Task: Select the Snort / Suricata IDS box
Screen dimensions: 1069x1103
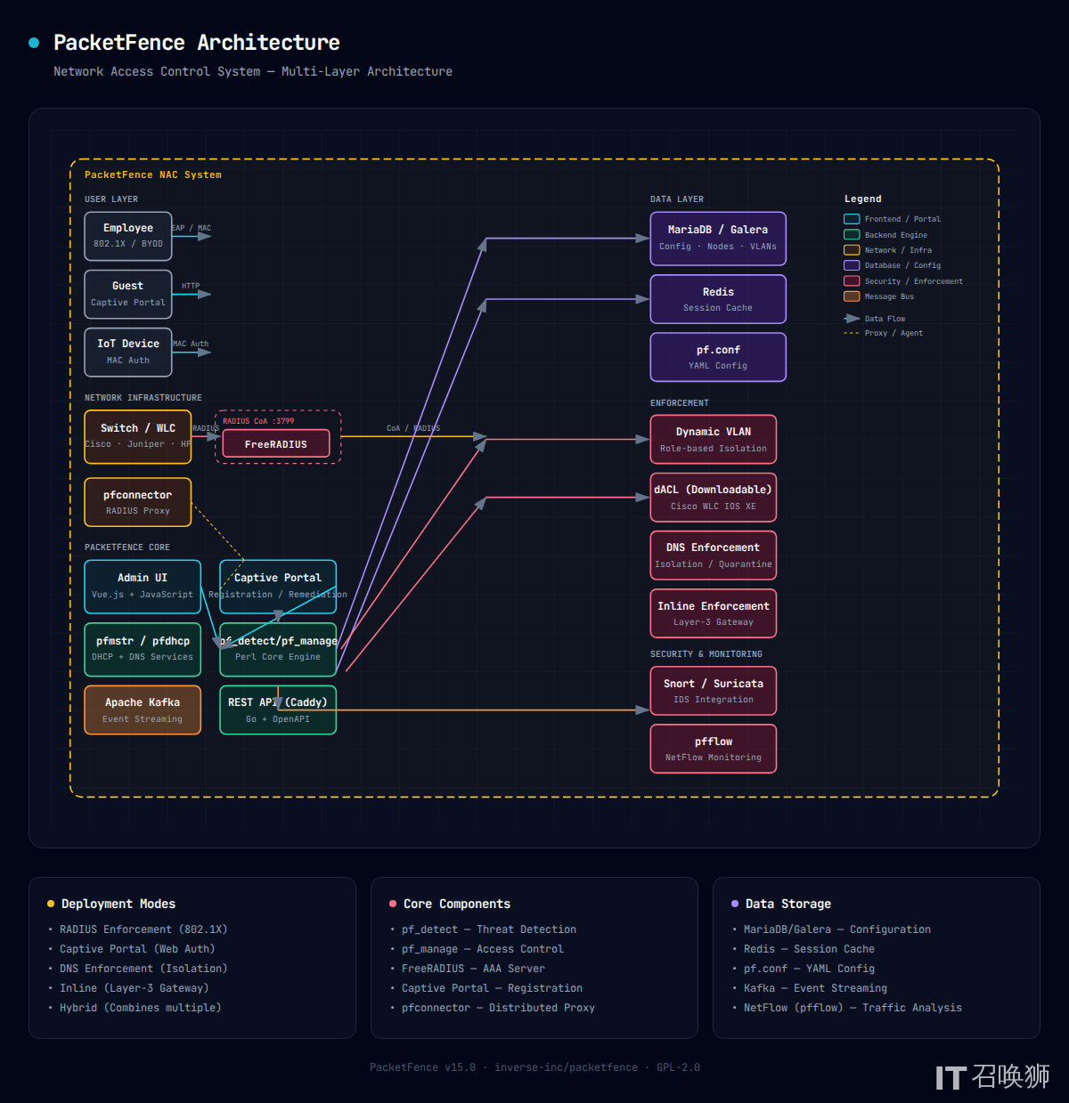Action: coord(714,691)
